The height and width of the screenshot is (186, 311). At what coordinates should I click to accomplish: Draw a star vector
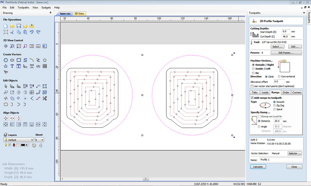pyautogui.click(x=6, y=66)
